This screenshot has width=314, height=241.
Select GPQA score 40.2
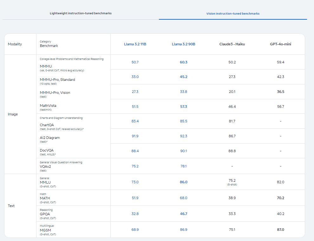(x=281, y=214)
